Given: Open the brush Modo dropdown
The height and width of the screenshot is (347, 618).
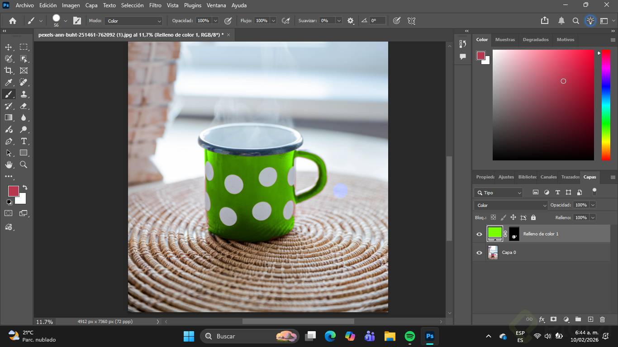Looking at the screenshot, I should [x=133, y=21].
